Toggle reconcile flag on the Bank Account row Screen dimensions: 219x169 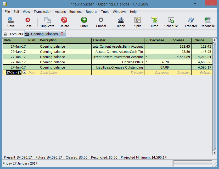click(x=147, y=46)
